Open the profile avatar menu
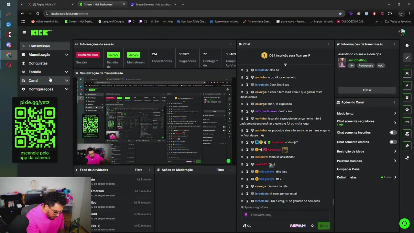 pos(402,33)
